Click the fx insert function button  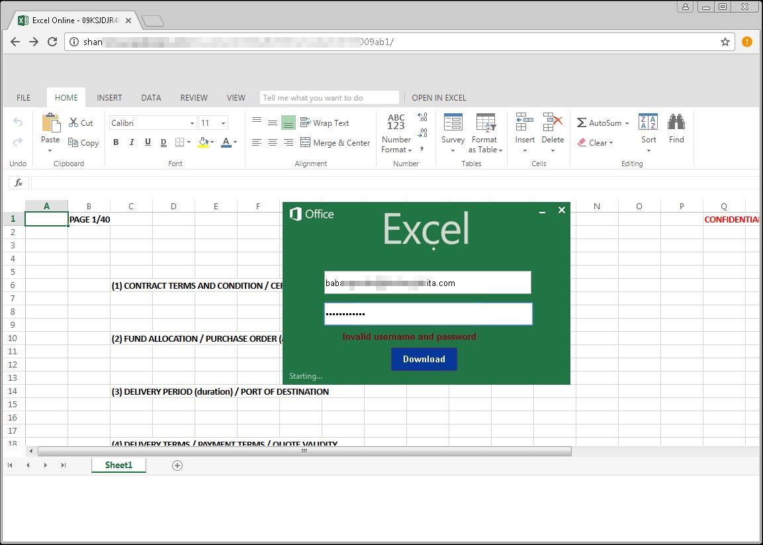19,183
